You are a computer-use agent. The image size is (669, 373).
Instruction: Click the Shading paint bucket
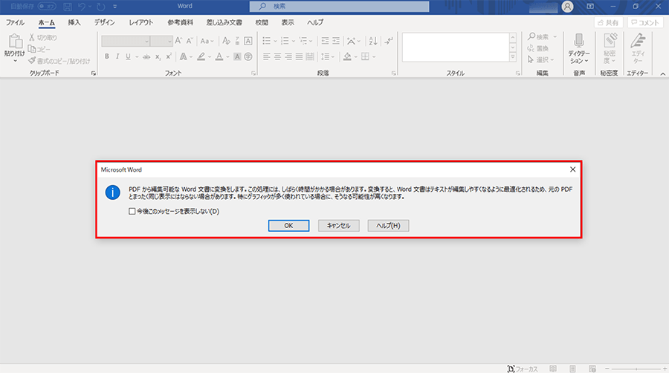[x=347, y=56]
